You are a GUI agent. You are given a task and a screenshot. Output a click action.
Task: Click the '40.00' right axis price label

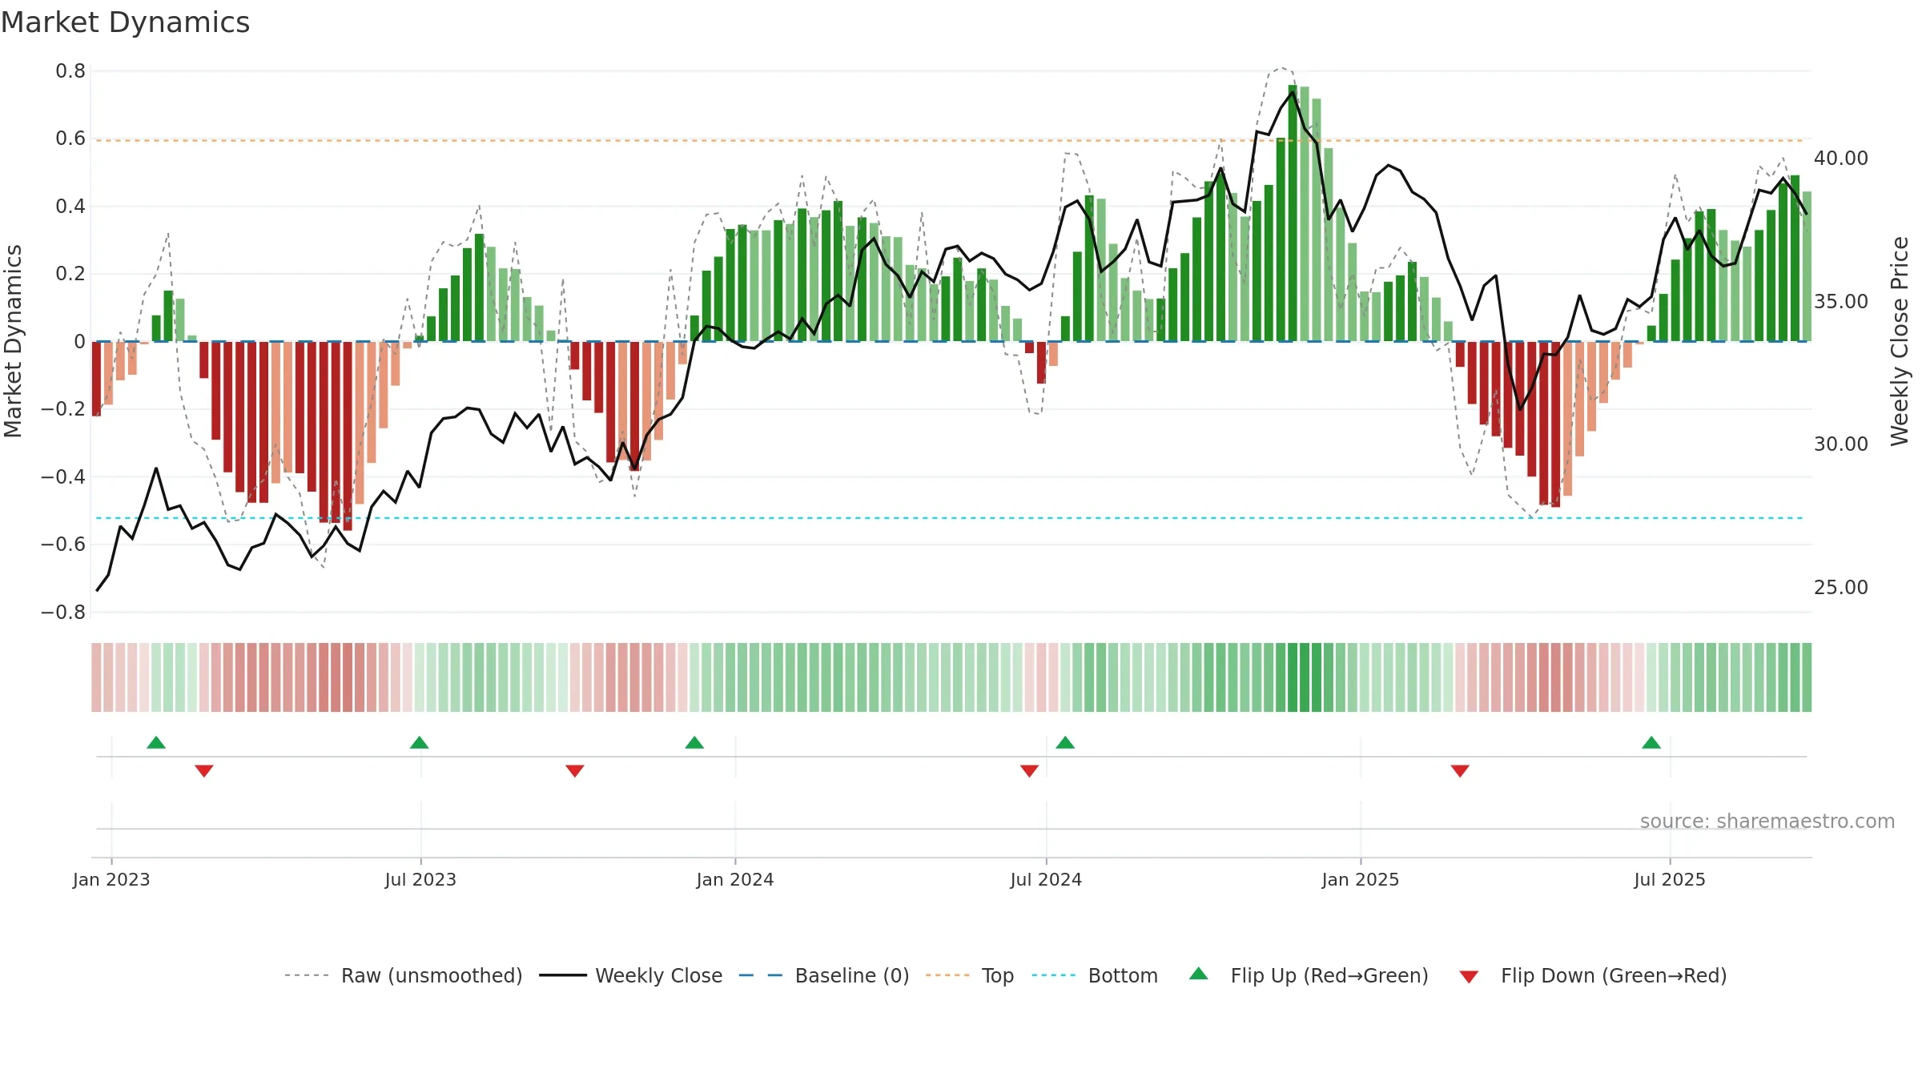(1841, 159)
